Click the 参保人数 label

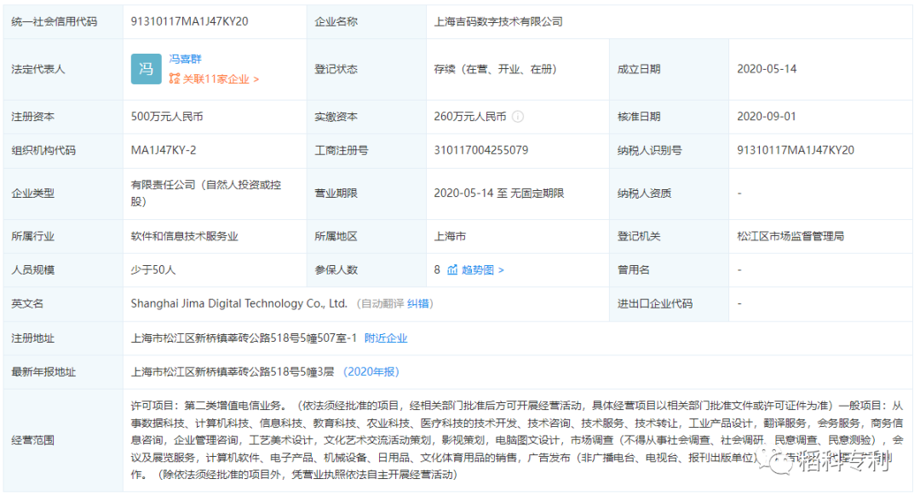[336, 270]
